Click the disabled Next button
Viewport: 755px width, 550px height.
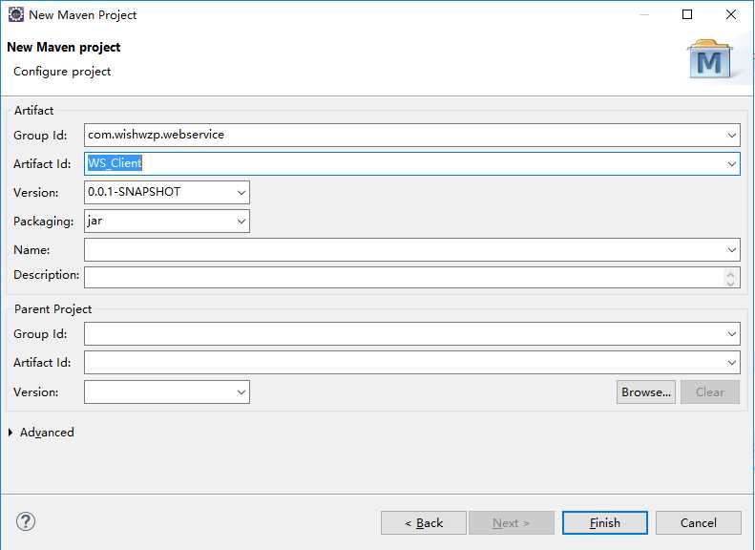pyautogui.click(x=512, y=522)
